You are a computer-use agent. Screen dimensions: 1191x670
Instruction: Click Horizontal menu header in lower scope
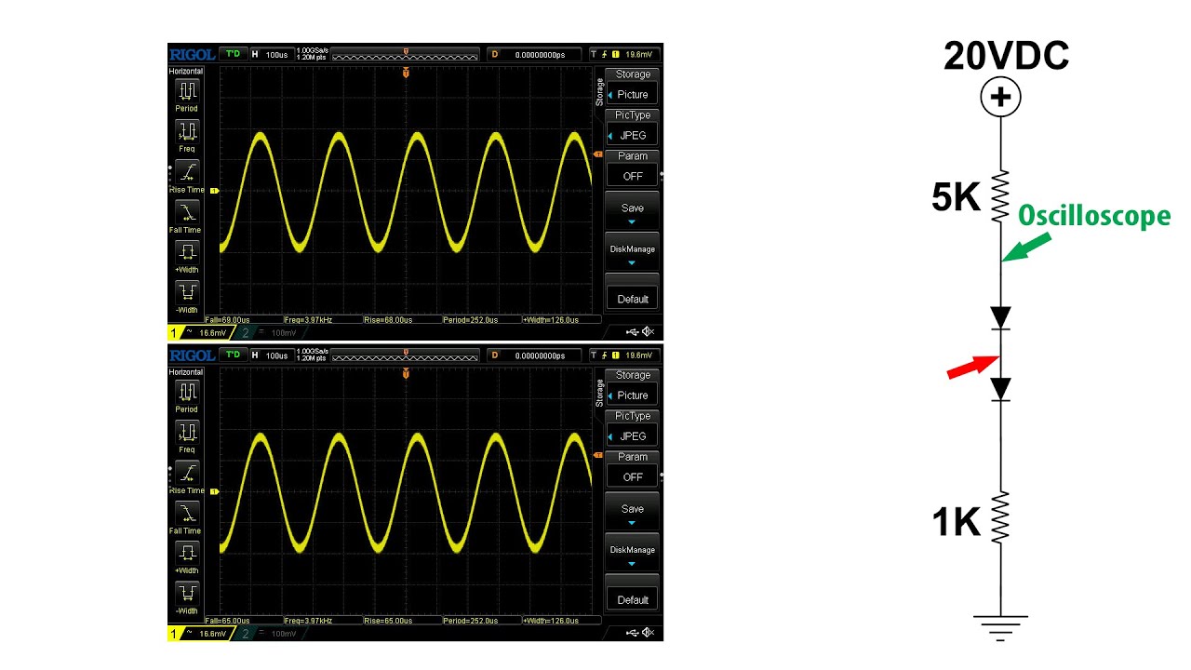[187, 372]
